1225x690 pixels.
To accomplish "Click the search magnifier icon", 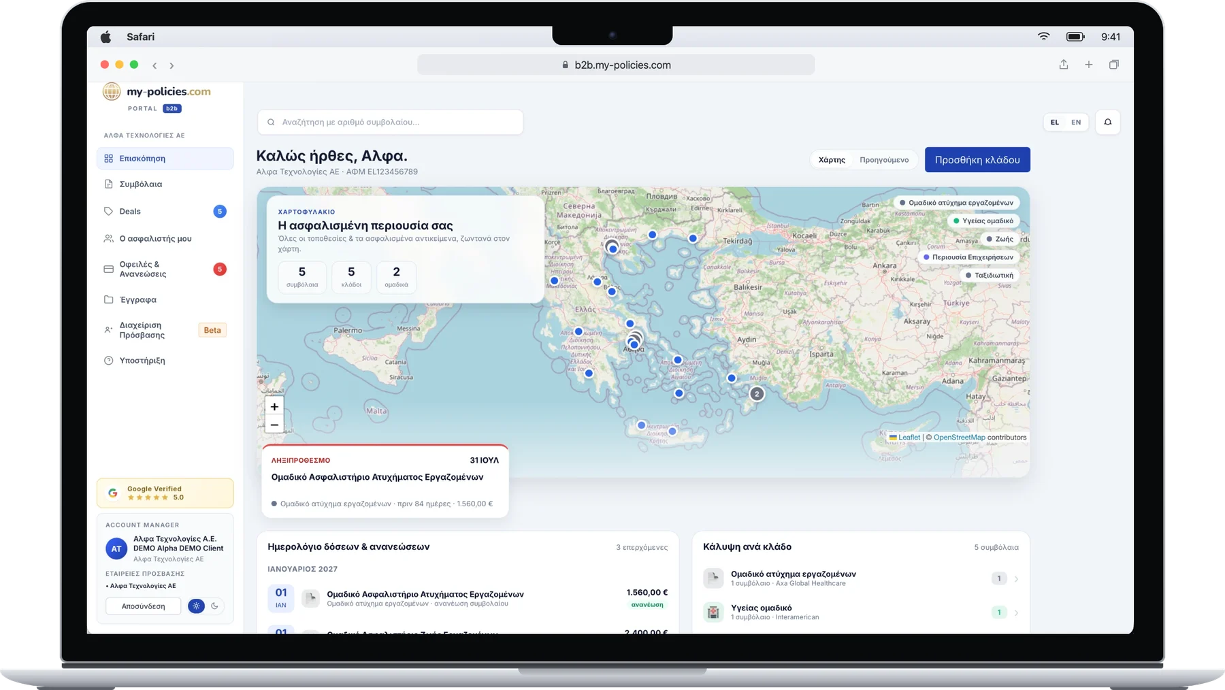I will [x=271, y=122].
